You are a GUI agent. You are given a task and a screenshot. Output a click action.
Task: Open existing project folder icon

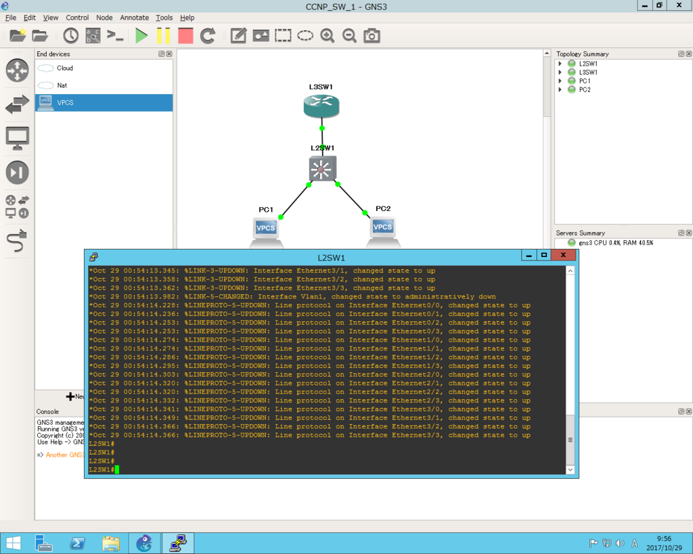(40, 35)
